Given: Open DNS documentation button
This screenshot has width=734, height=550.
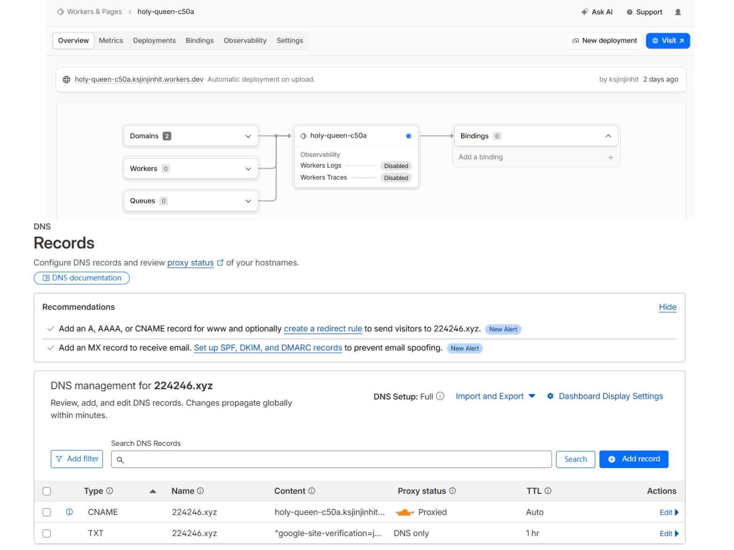Looking at the screenshot, I should coord(82,278).
